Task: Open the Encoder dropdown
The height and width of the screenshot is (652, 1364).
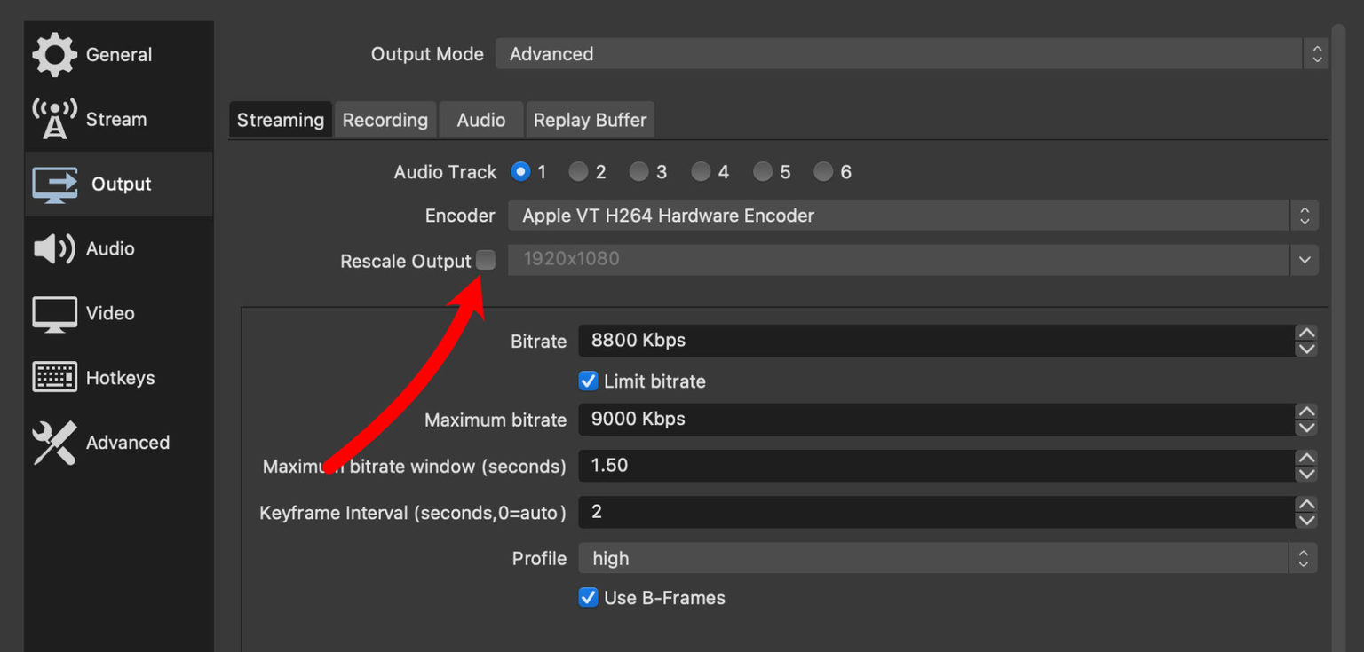Action: 1305,215
